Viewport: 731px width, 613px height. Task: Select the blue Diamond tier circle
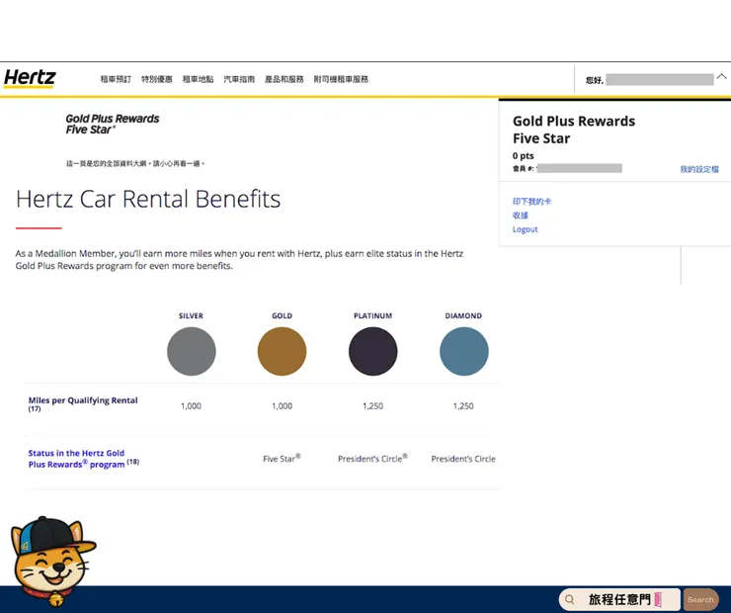tap(464, 351)
